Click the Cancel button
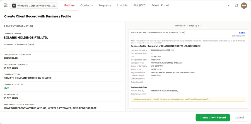Screen dimensions: 251x124 point(239,118)
